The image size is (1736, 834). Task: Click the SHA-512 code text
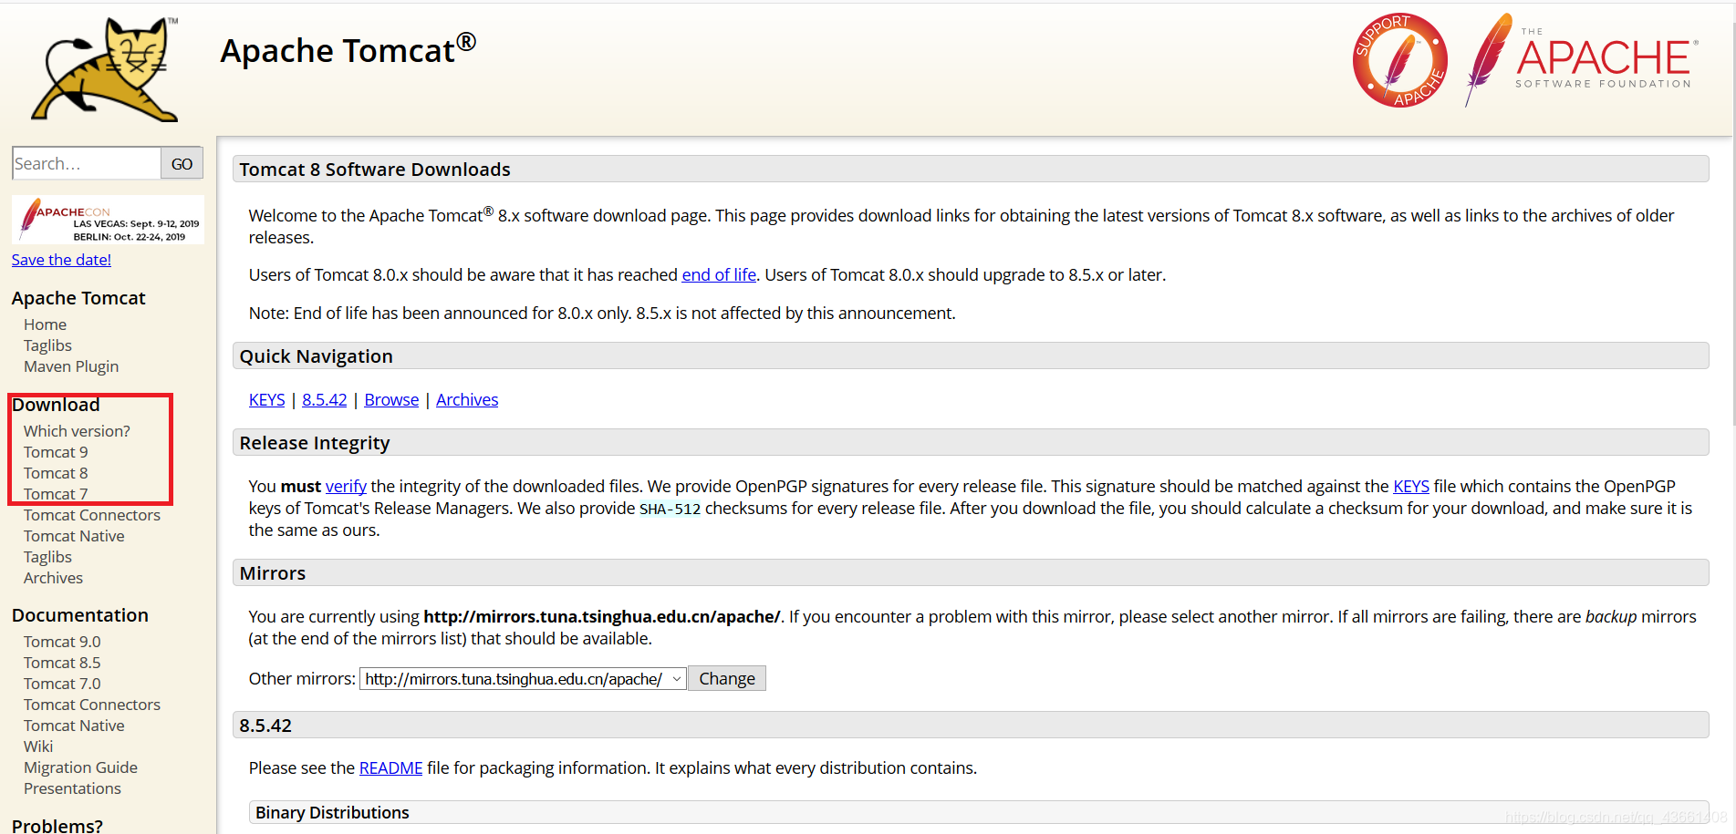[670, 509]
